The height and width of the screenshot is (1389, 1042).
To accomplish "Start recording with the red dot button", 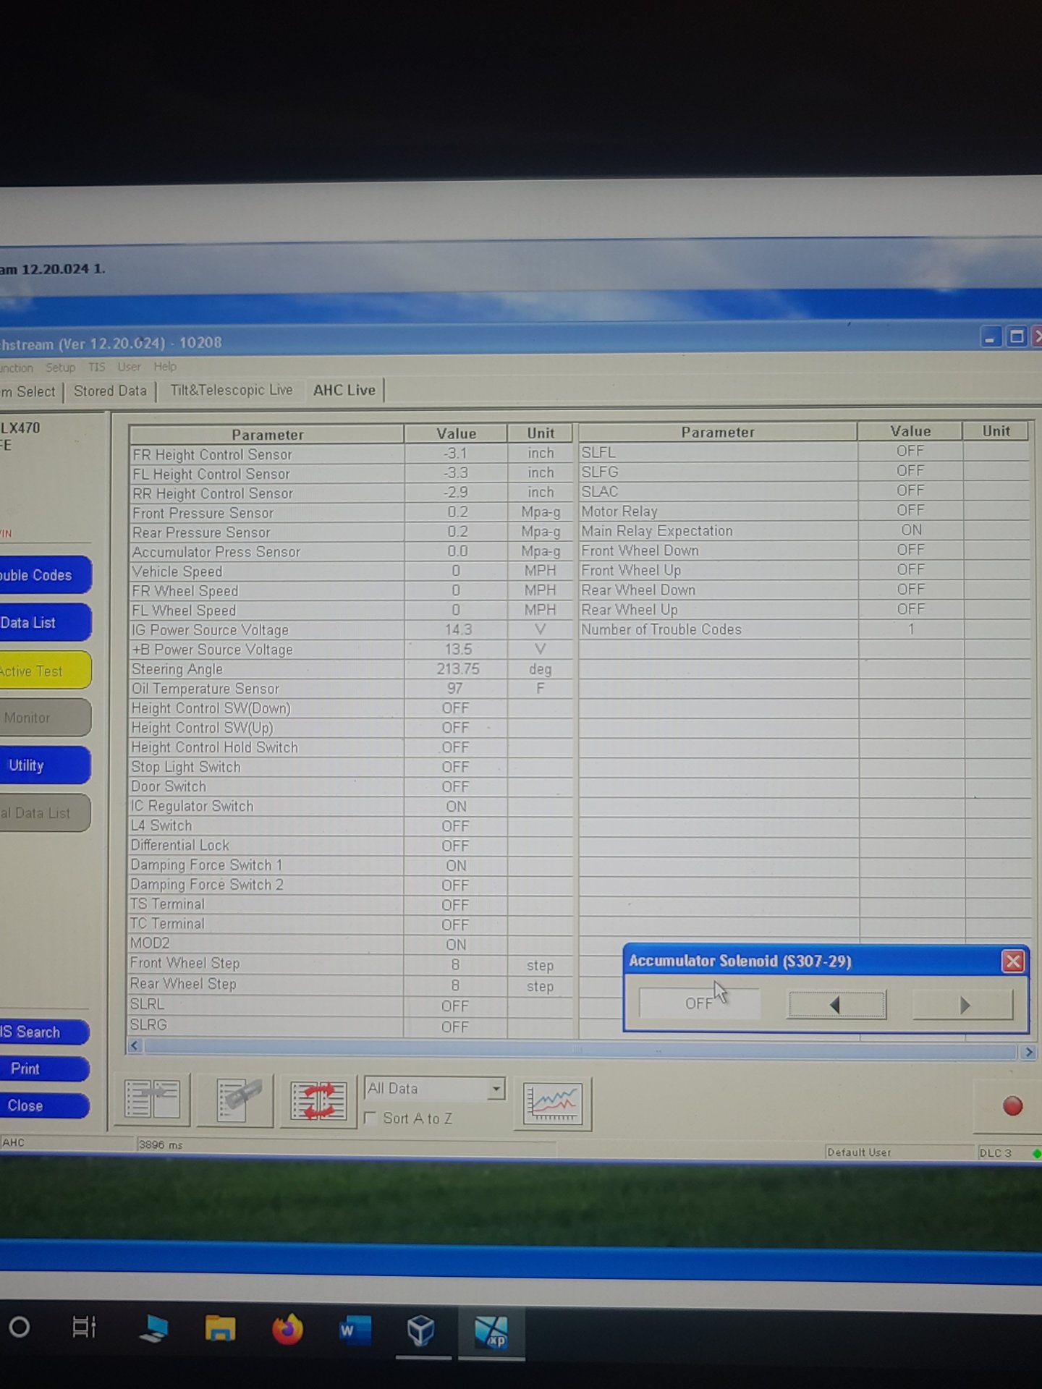I will (1012, 1106).
